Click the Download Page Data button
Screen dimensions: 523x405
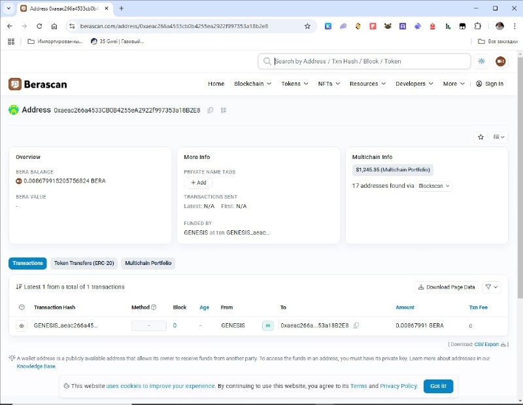[447, 287]
